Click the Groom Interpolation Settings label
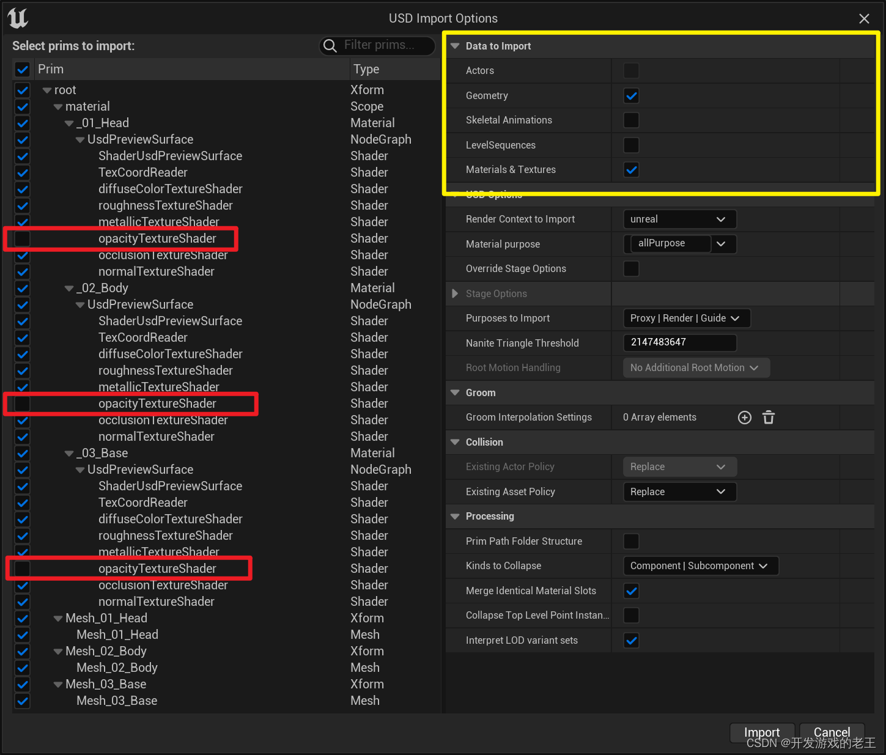886x755 pixels. click(529, 418)
